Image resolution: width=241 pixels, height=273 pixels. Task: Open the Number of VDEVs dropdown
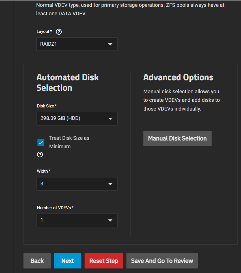[x=77, y=221]
